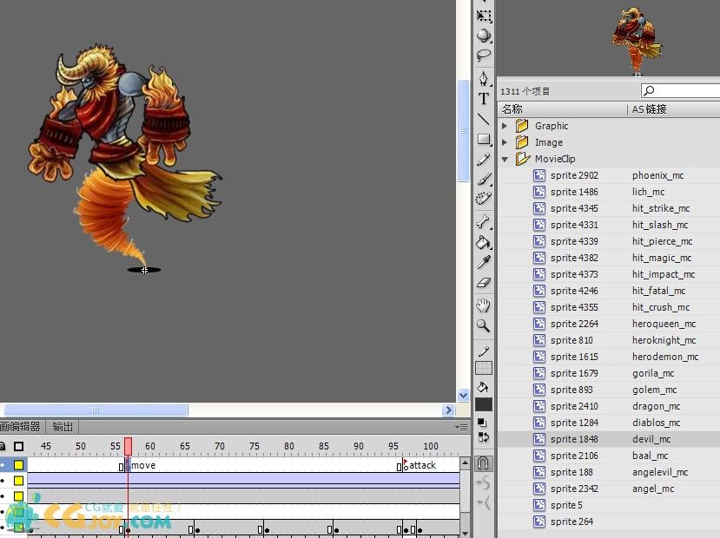Reset colors to black and white
The image size is (720, 538).
482,422
